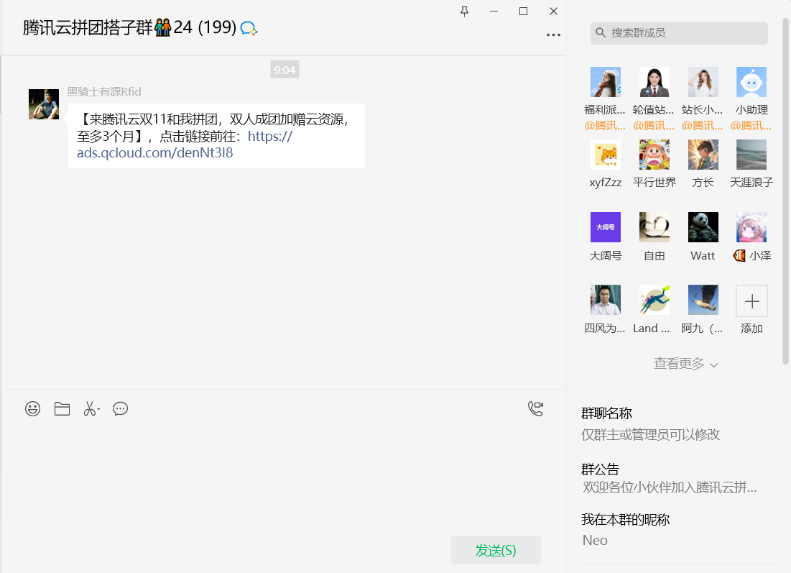Pin the chat window on top
The image size is (791, 573).
pyautogui.click(x=465, y=11)
